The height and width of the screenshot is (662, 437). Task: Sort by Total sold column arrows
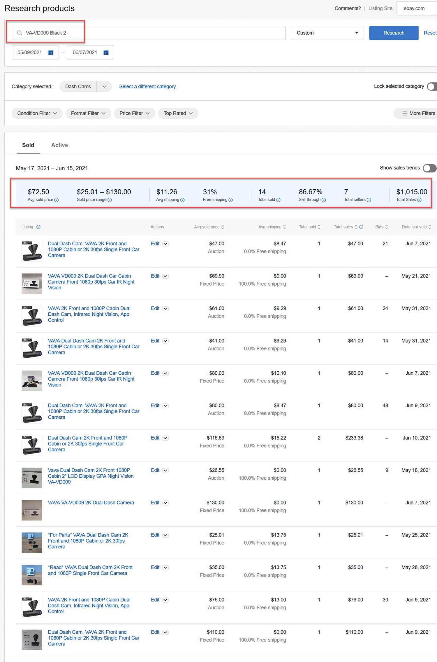click(x=319, y=227)
